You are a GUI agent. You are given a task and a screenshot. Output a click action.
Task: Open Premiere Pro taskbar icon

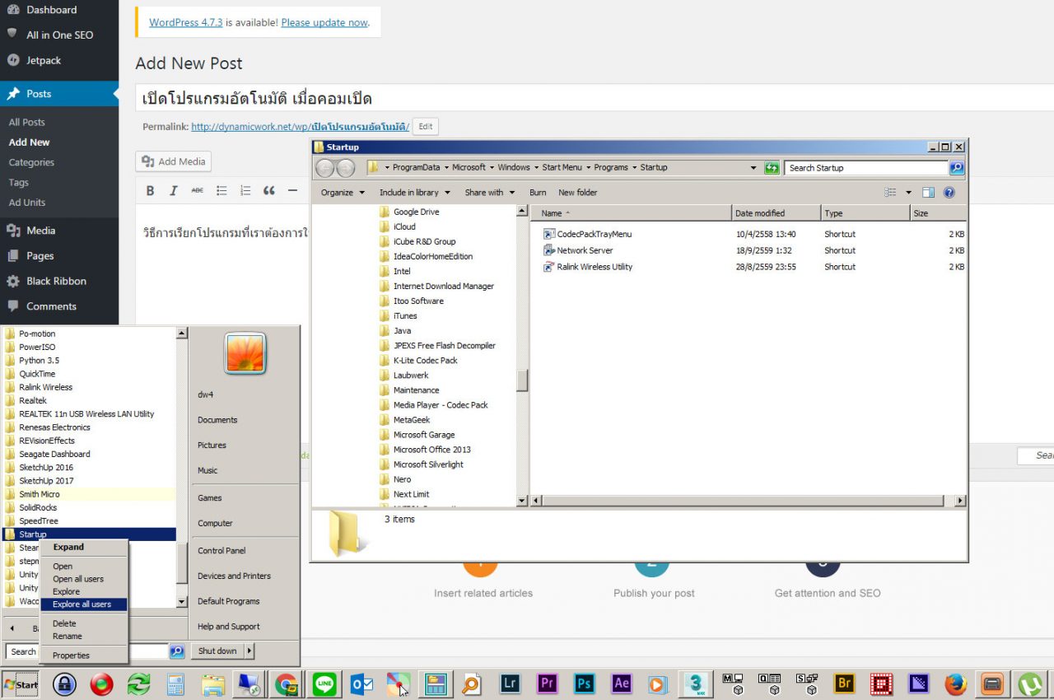(x=547, y=684)
